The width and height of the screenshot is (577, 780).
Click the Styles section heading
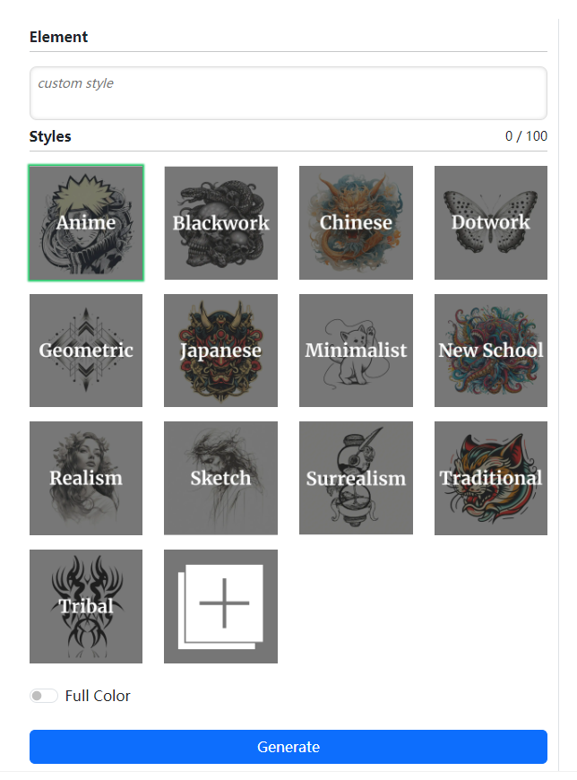[x=50, y=136]
